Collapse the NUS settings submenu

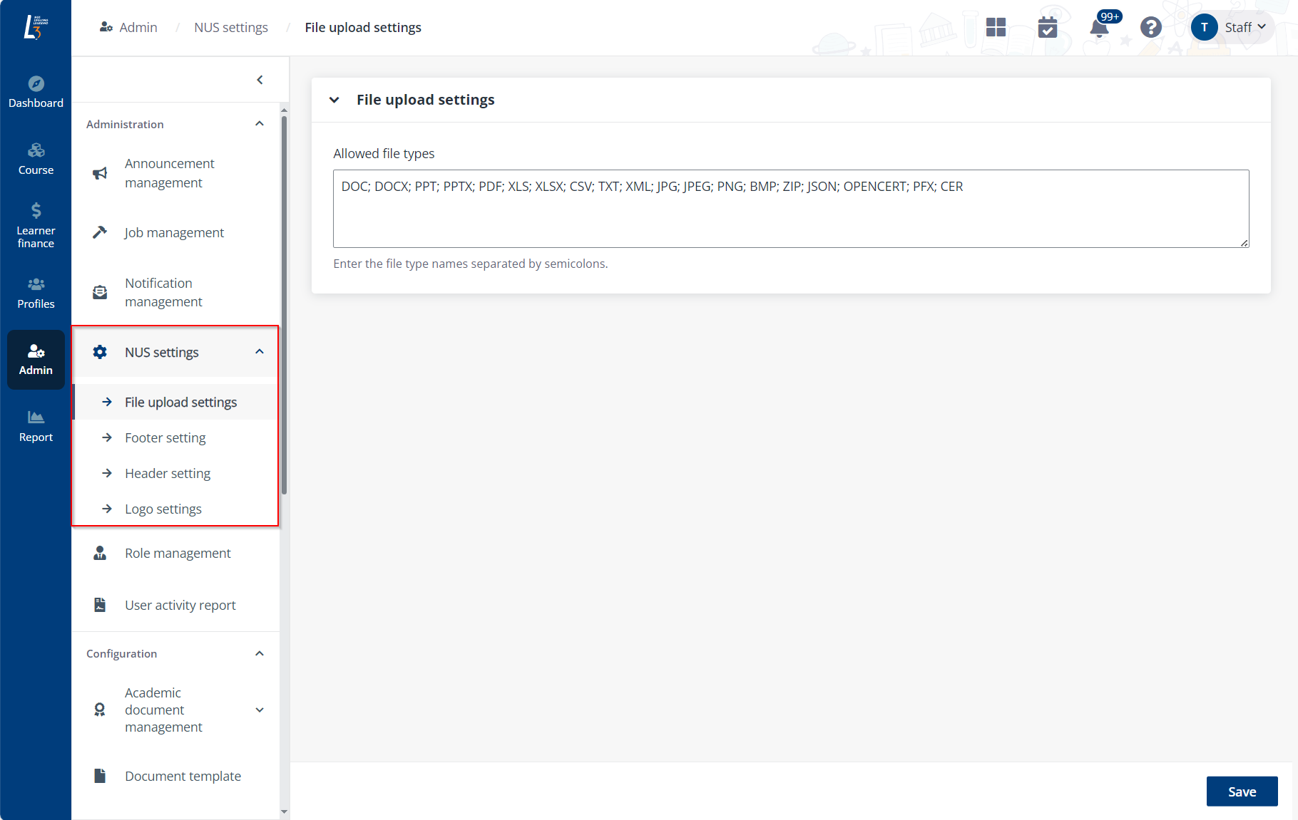coord(260,352)
